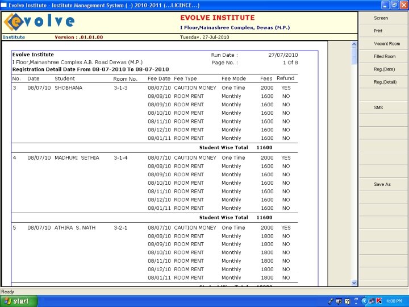This screenshot has height=307, width=409.
Task: Click the Save As button
Action: click(x=383, y=184)
